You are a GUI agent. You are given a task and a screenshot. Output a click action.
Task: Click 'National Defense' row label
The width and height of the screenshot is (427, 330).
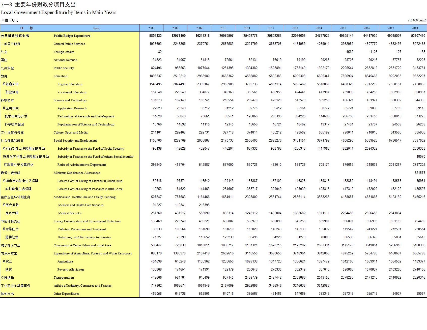[x=65, y=60]
